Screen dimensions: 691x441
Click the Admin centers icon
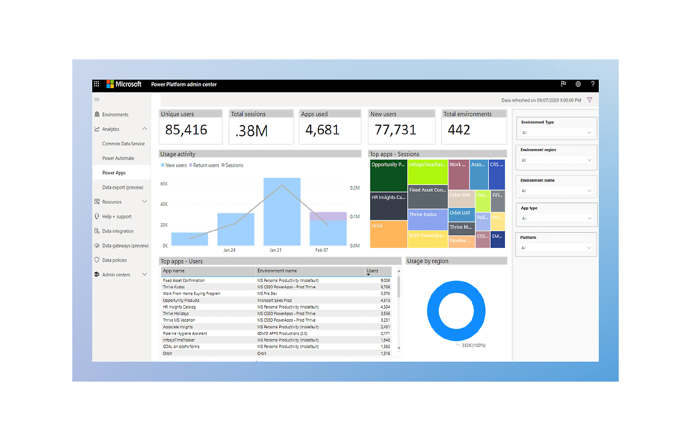coord(97,274)
